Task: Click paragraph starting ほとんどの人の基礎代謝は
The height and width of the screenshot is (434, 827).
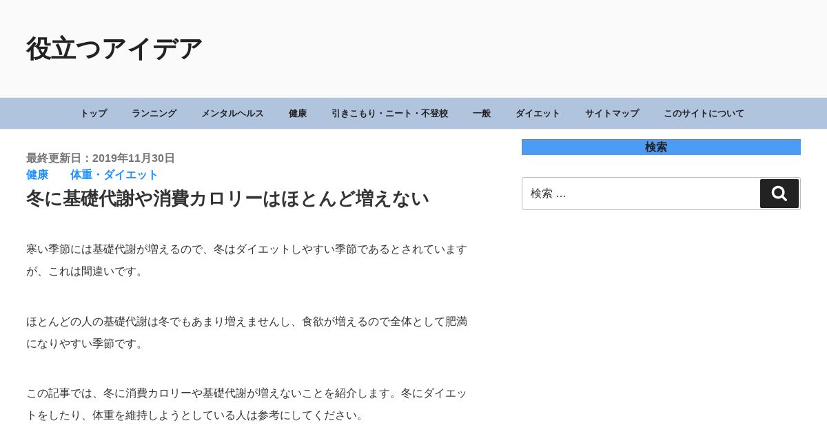Action: tap(247, 333)
